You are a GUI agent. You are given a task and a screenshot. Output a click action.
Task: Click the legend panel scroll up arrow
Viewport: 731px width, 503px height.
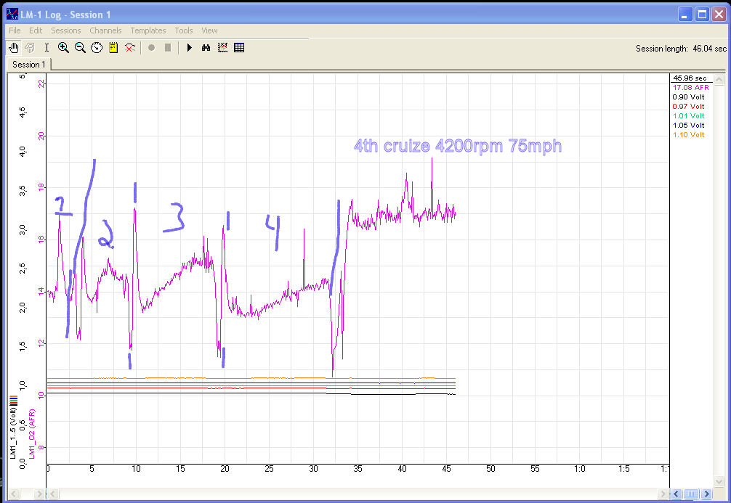pyautogui.click(x=719, y=79)
